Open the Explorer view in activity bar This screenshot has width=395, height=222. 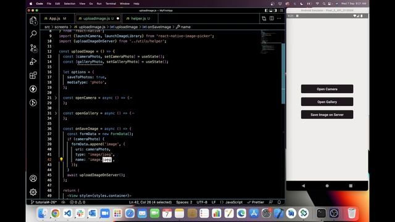point(33,20)
